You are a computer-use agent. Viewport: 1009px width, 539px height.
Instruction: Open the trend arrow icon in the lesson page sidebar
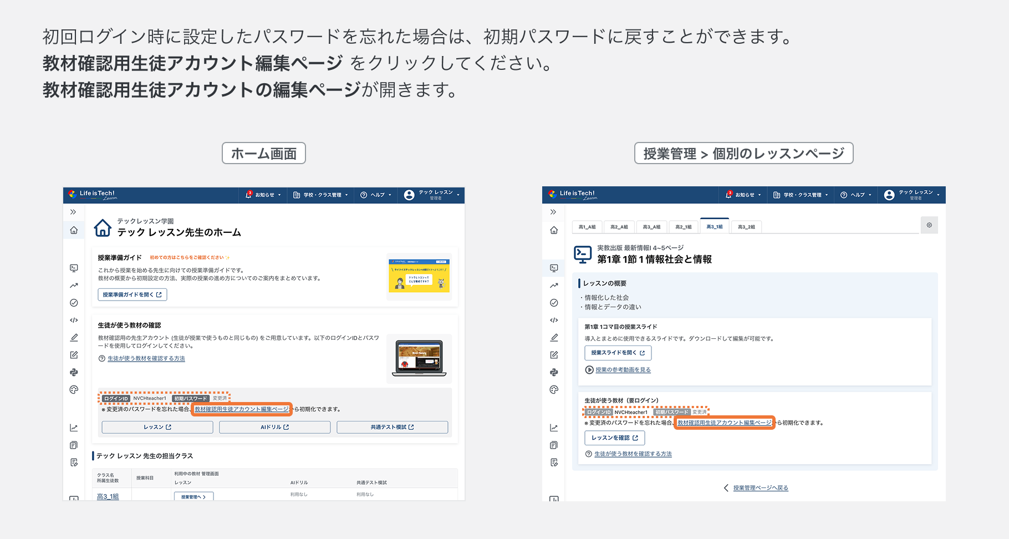pyautogui.click(x=554, y=286)
